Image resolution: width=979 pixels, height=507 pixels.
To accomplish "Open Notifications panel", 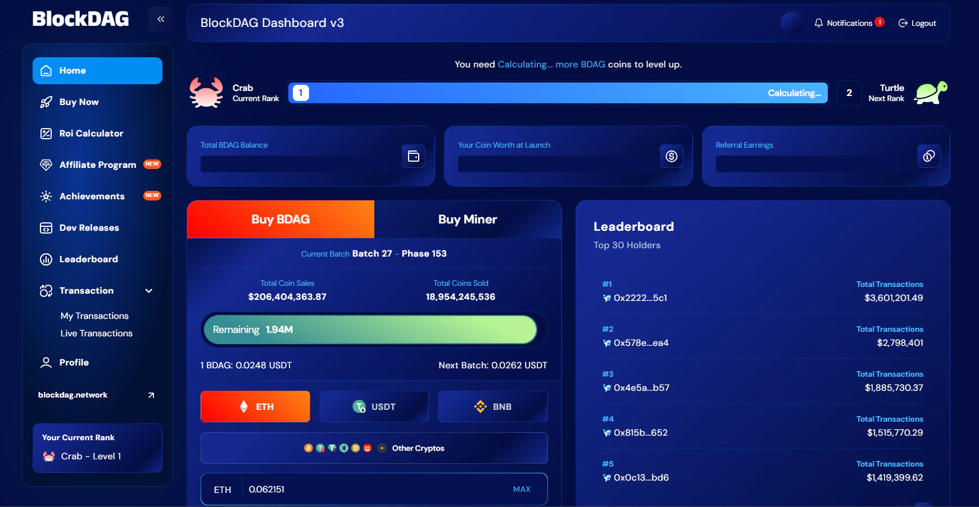I will click(x=849, y=23).
